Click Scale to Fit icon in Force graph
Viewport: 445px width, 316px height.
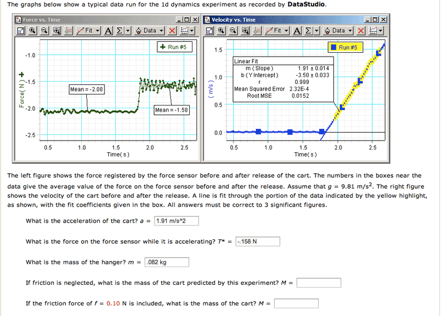click(21, 31)
